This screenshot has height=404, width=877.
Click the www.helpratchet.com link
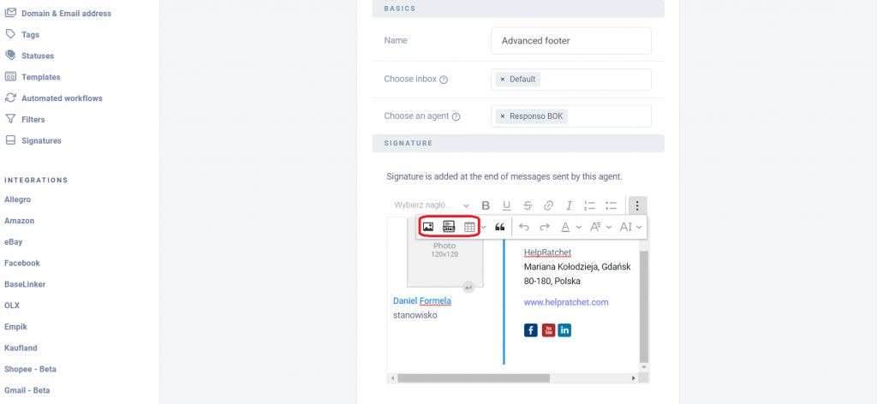tap(566, 302)
